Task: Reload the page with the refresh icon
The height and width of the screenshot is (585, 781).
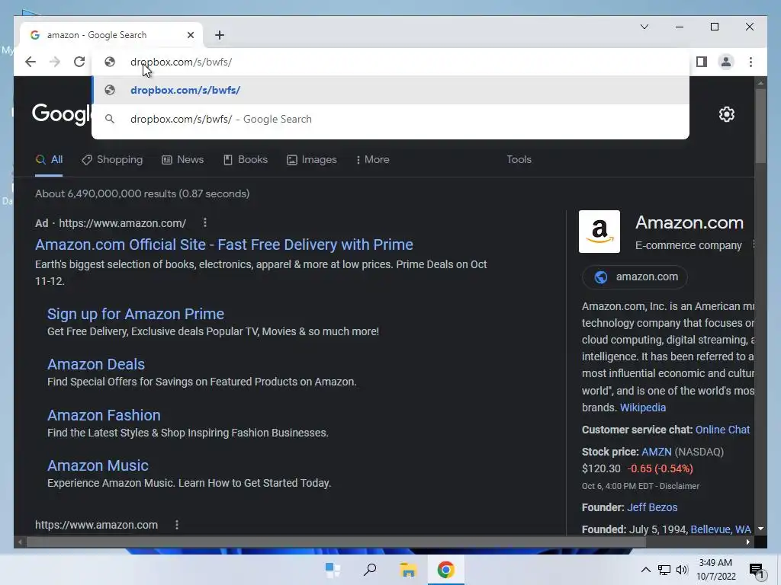Action: click(79, 62)
